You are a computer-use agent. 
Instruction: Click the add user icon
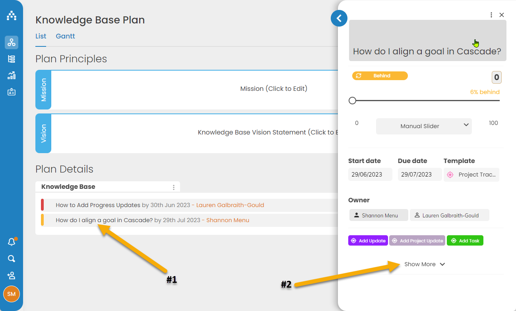tap(12, 275)
